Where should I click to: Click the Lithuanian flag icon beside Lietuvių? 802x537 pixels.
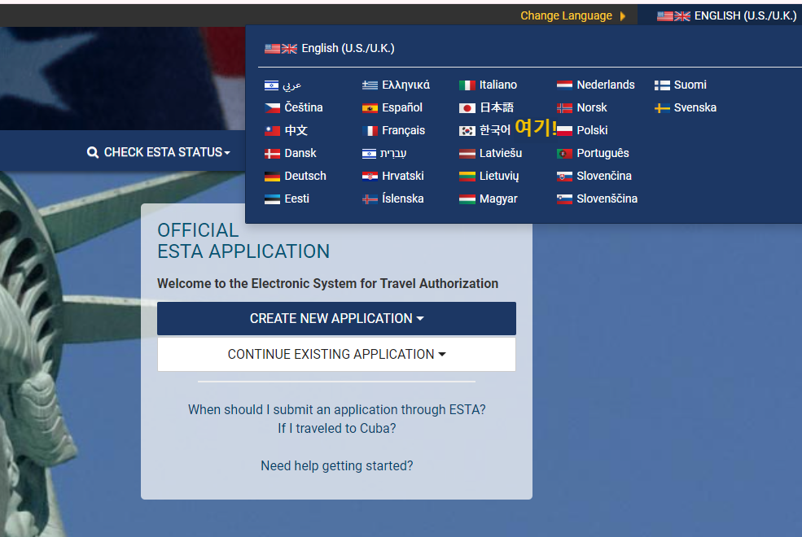tap(467, 177)
